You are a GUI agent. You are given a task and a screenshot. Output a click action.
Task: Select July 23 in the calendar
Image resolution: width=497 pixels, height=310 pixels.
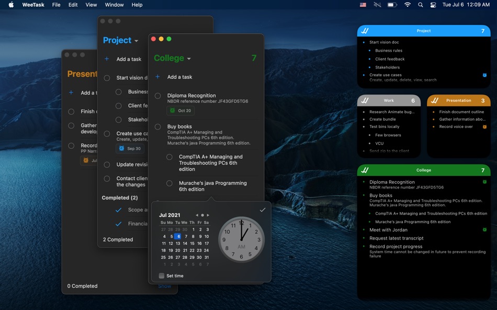tap(199, 250)
